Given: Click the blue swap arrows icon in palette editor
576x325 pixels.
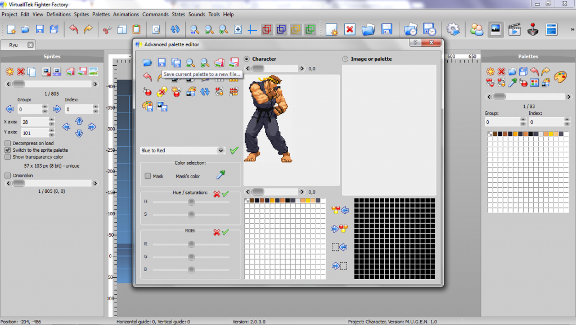Looking at the screenshot, I should (x=205, y=92).
